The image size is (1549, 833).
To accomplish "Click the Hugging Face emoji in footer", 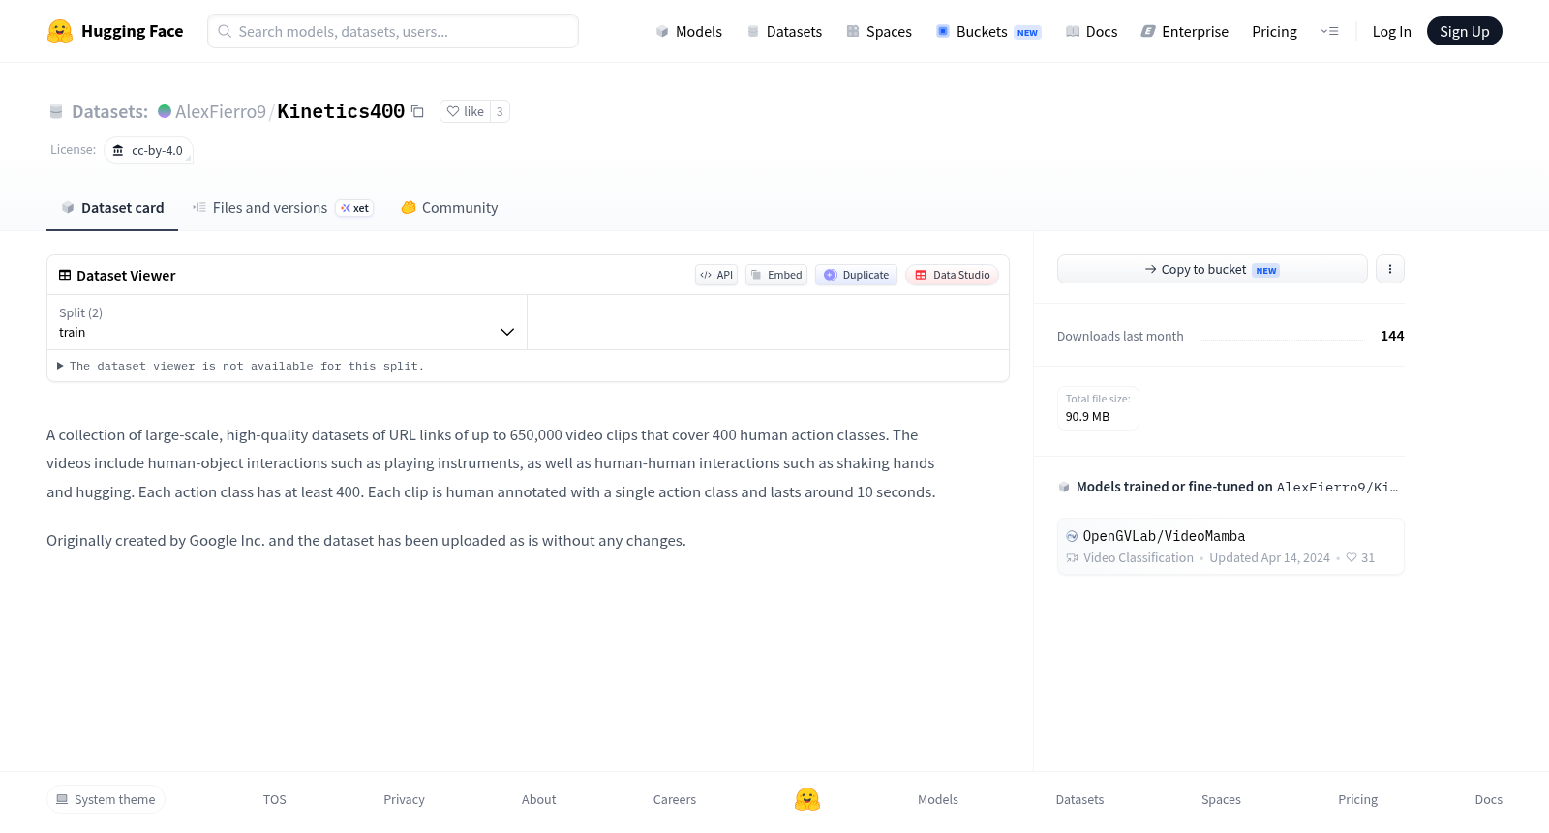I will point(807,799).
